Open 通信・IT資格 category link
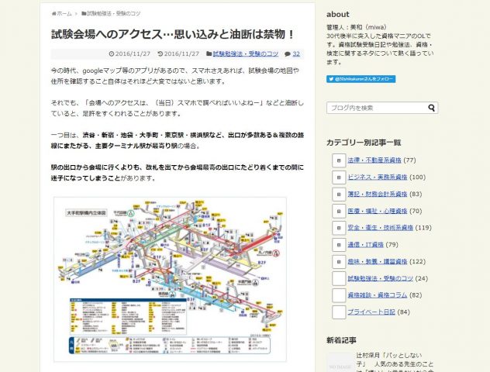490x372 pixels. pos(366,245)
